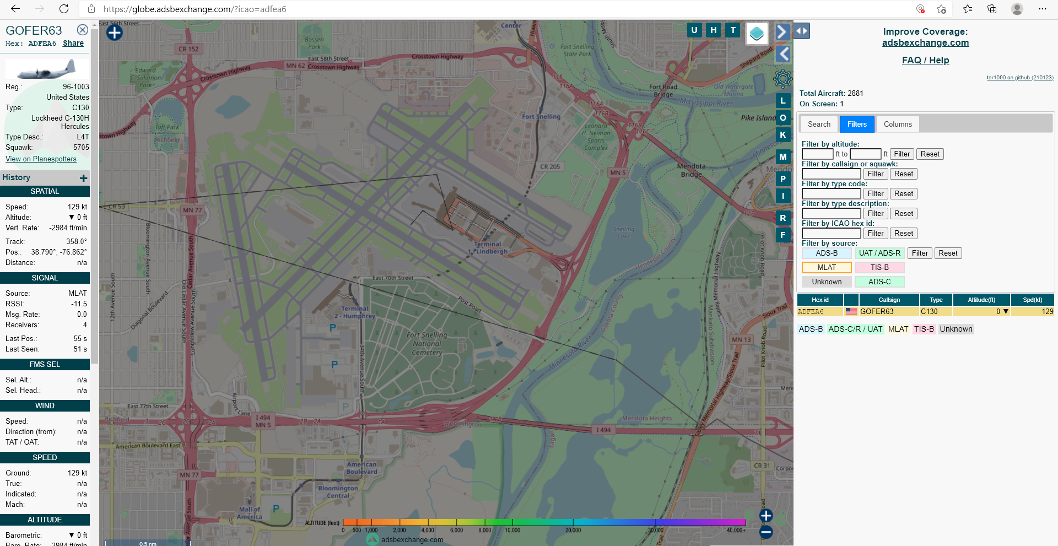Image resolution: width=1058 pixels, height=546 pixels.
Task: Reset the source filter
Action: tap(948, 253)
